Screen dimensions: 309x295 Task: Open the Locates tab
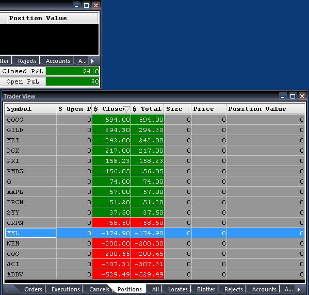click(x=178, y=289)
